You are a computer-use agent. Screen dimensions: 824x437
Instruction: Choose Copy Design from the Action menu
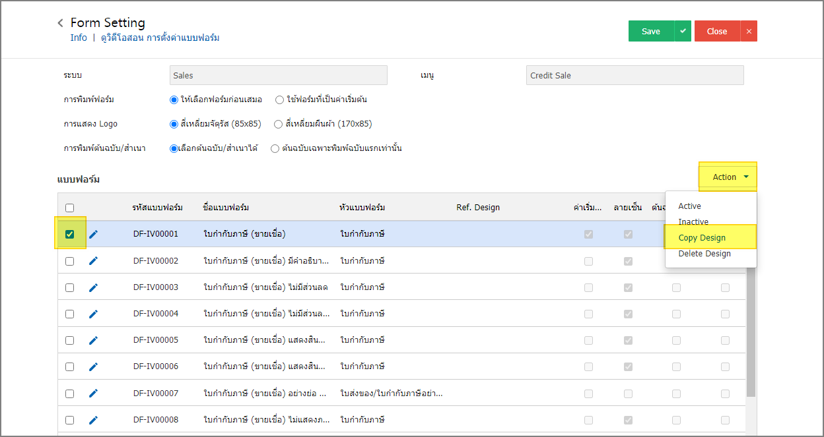(x=702, y=238)
